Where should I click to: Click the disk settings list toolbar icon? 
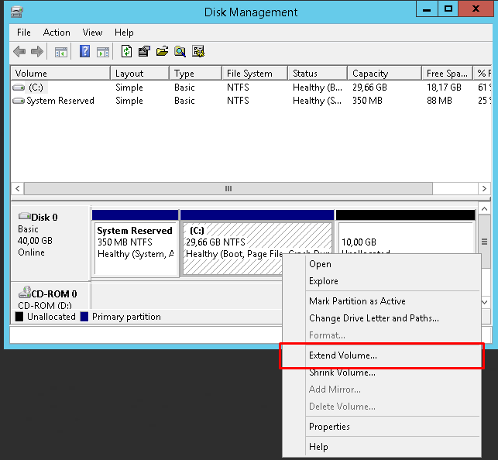pyautogui.click(x=198, y=51)
